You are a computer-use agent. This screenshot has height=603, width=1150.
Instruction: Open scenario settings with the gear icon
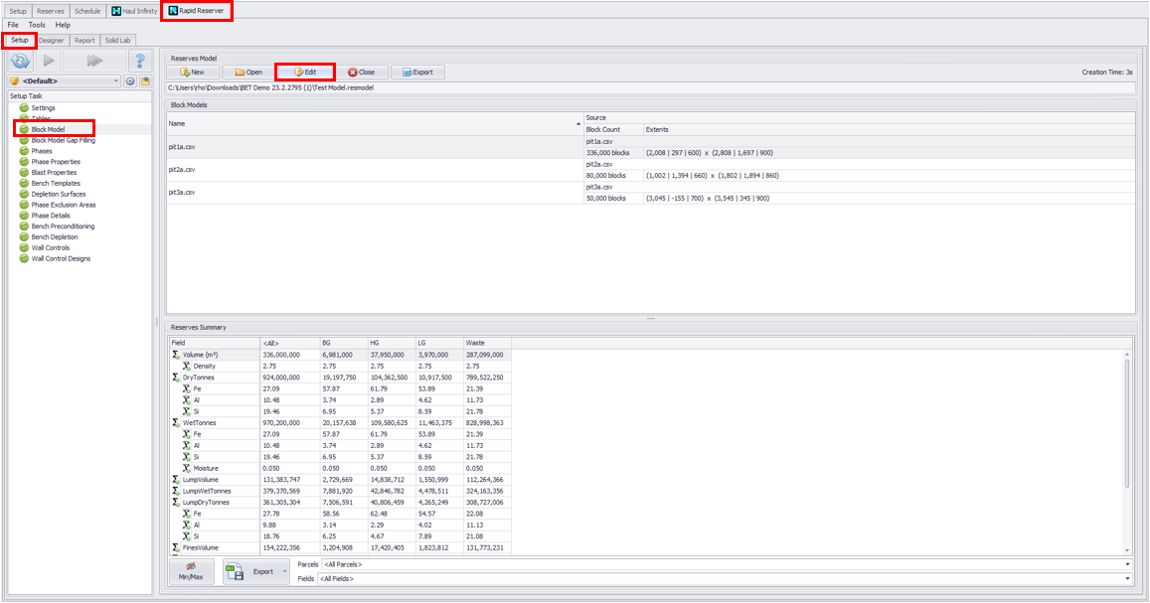pos(130,80)
